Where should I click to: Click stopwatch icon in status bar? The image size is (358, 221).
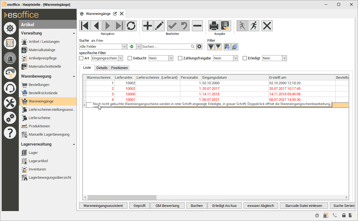[317, 215]
